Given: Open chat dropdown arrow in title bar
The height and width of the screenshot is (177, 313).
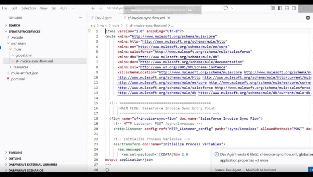Looking at the screenshot, I should click(232, 8).
